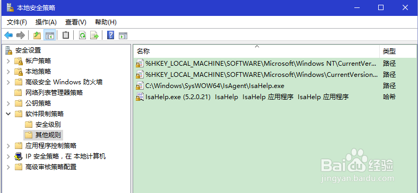Open the 文件(F) menu
Viewport: 418px width, 193px height.
(17, 22)
